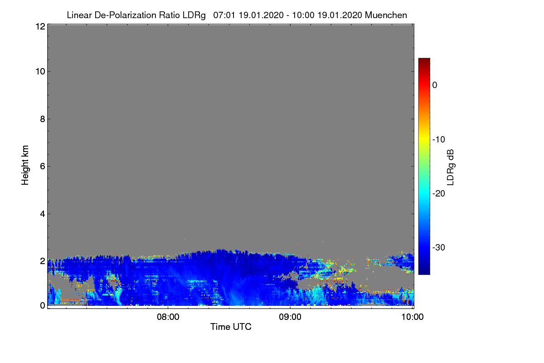Click the 08:00 time tick label
This screenshot has width=544, height=363.
pos(168,317)
